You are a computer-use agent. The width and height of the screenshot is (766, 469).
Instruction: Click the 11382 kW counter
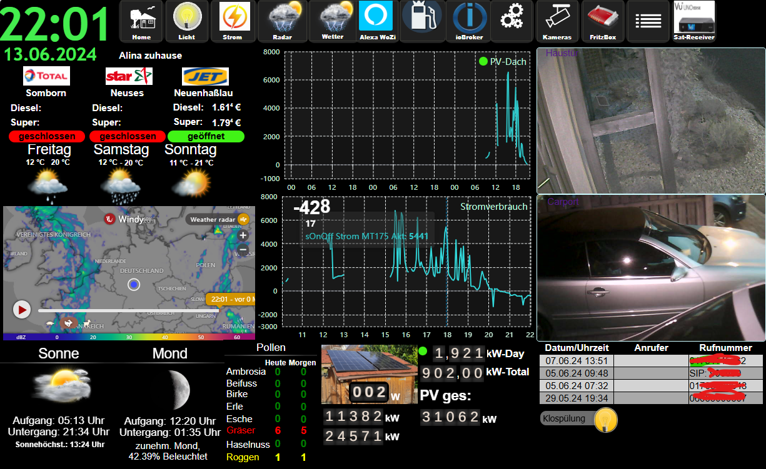(x=353, y=417)
